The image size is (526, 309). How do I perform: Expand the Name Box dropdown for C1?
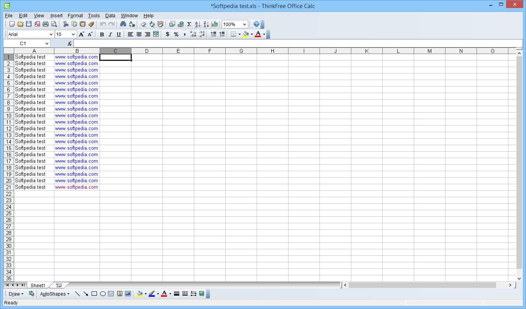coord(47,44)
